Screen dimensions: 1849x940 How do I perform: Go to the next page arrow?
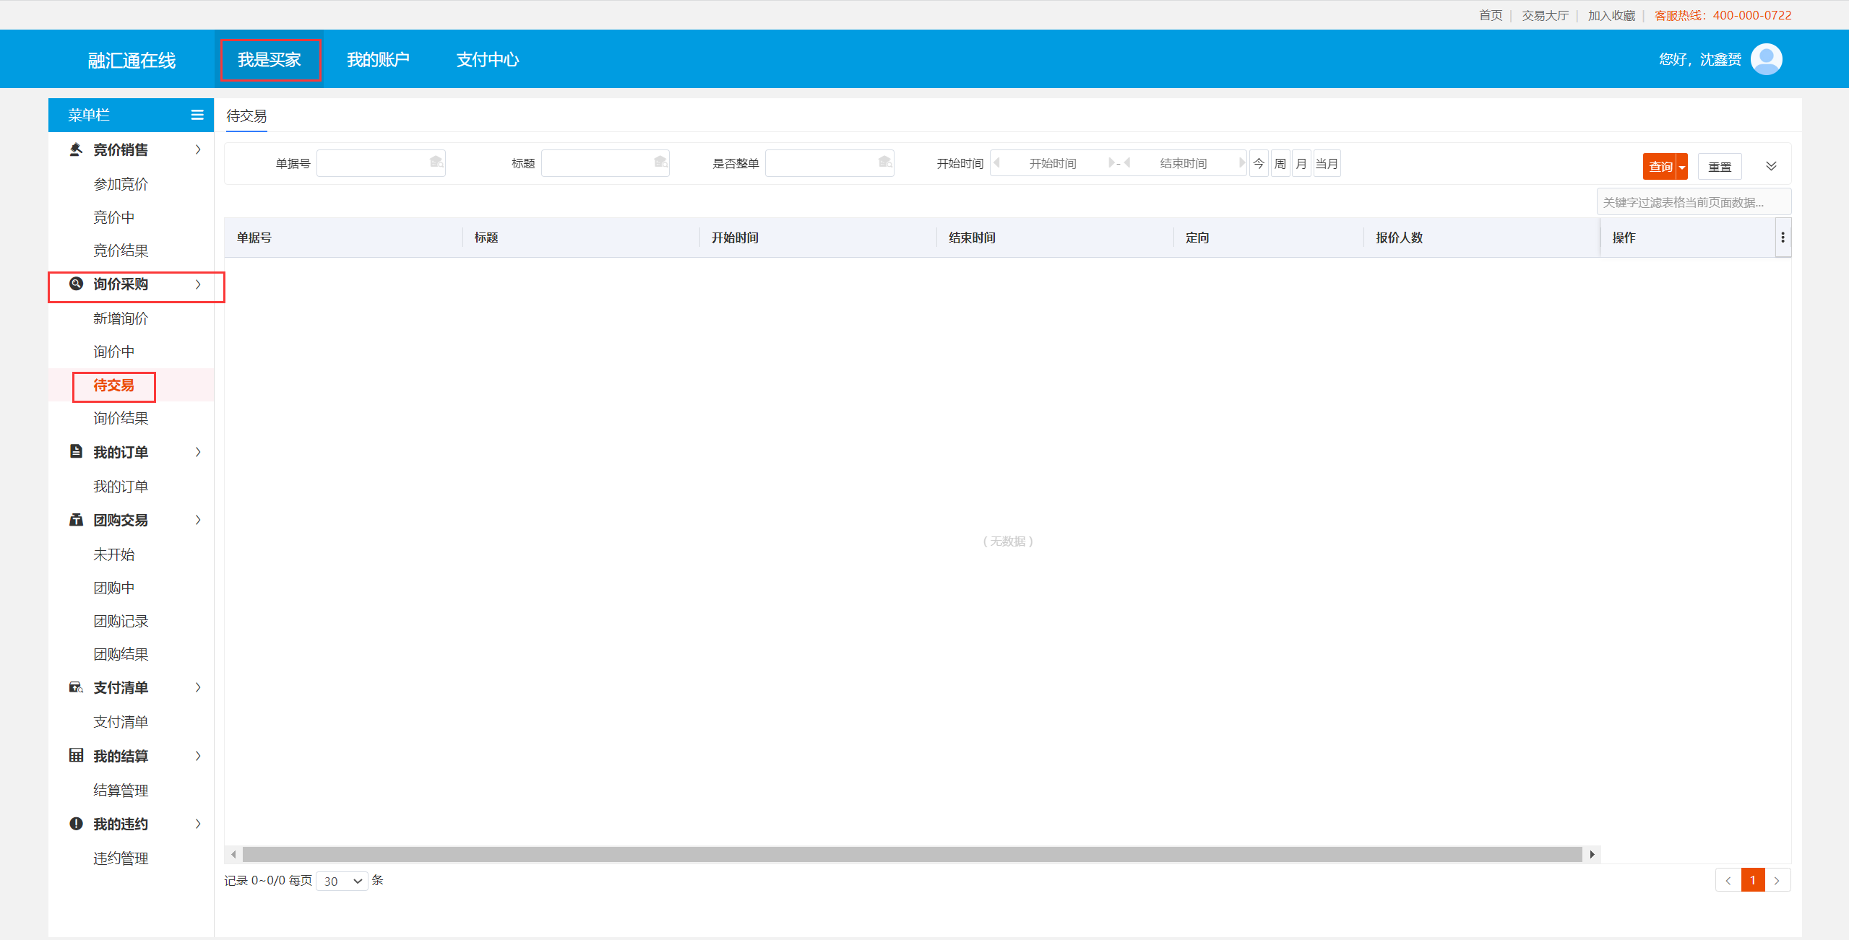[x=1777, y=881]
